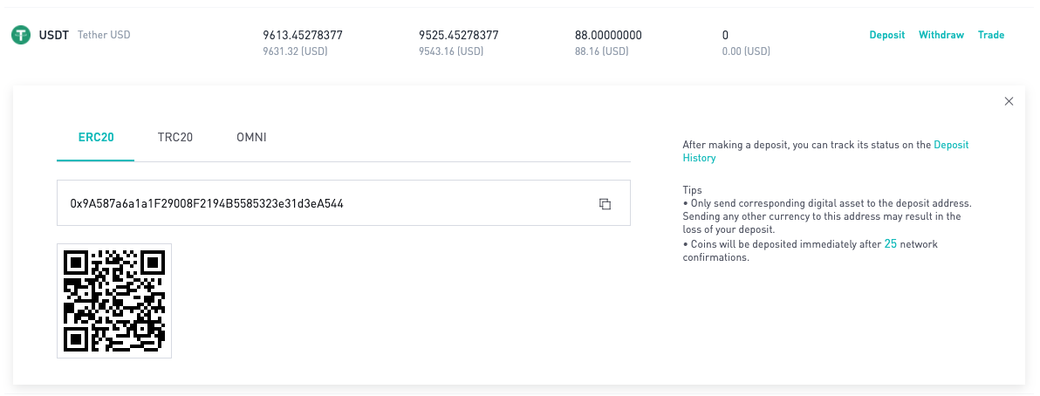This screenshot has height=396, width=1040.
Task: Click the USDT ticker label
Action: tap(54, 35)
